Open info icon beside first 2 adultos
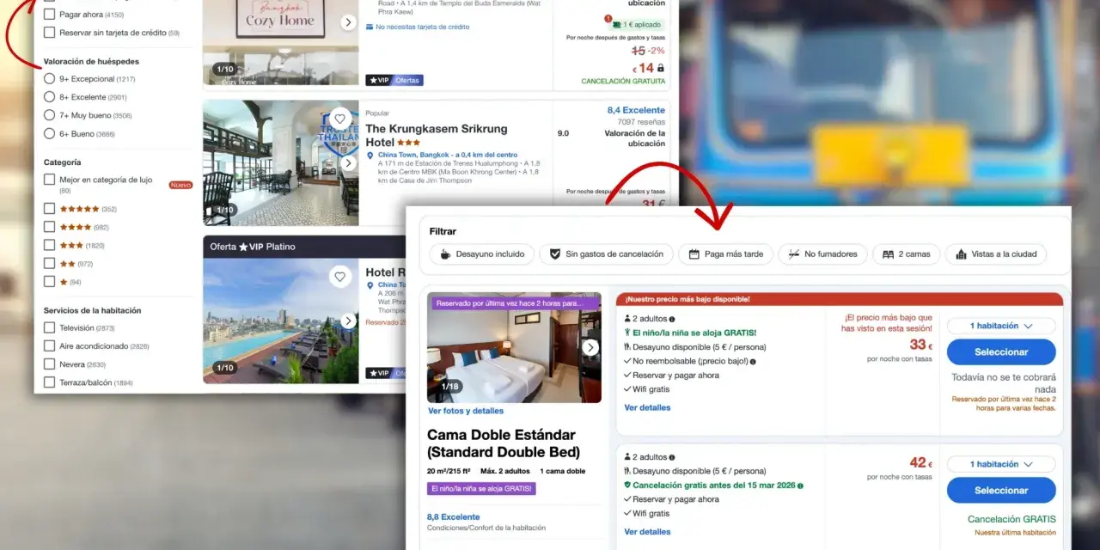The width and height of the screenshot is (1100, 550). (672, 319)
